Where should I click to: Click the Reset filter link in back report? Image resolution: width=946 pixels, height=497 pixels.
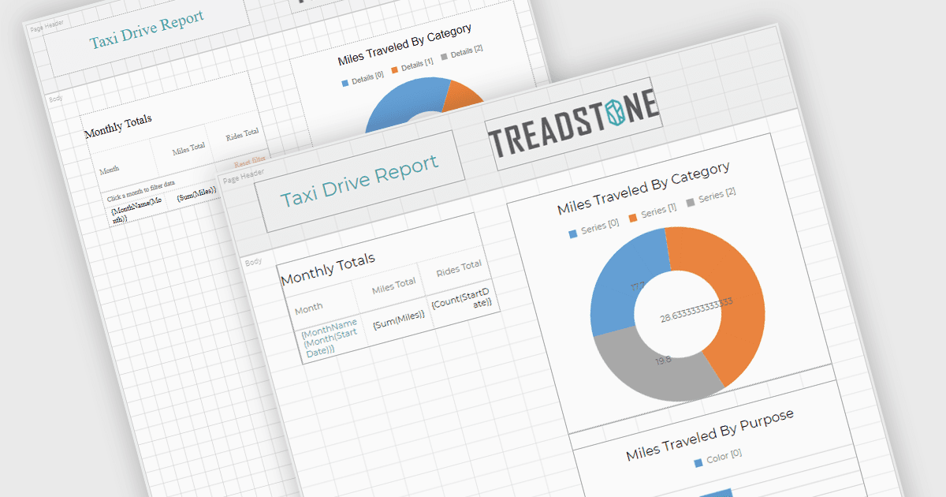[x=250, y=160]
